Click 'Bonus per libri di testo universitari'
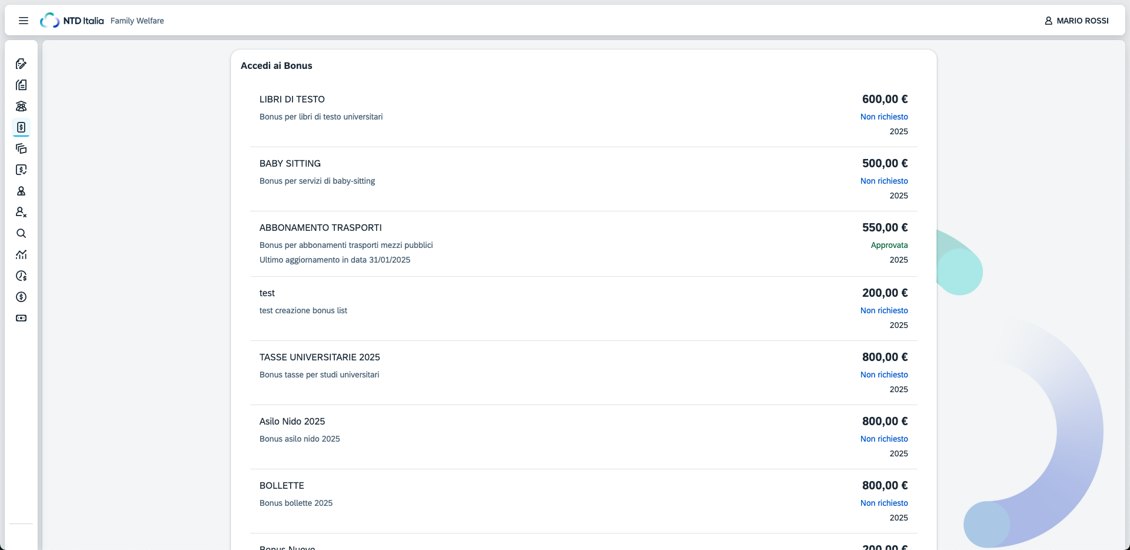 click(321, 117)
